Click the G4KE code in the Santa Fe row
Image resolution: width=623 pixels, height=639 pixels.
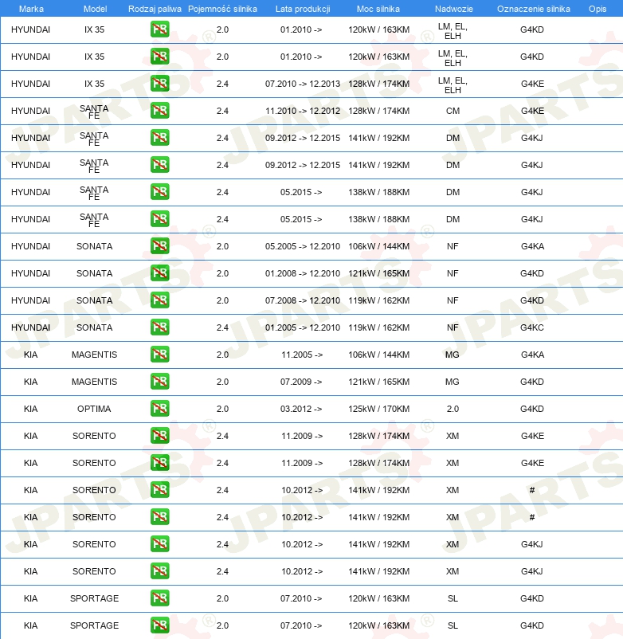[532, 111]
